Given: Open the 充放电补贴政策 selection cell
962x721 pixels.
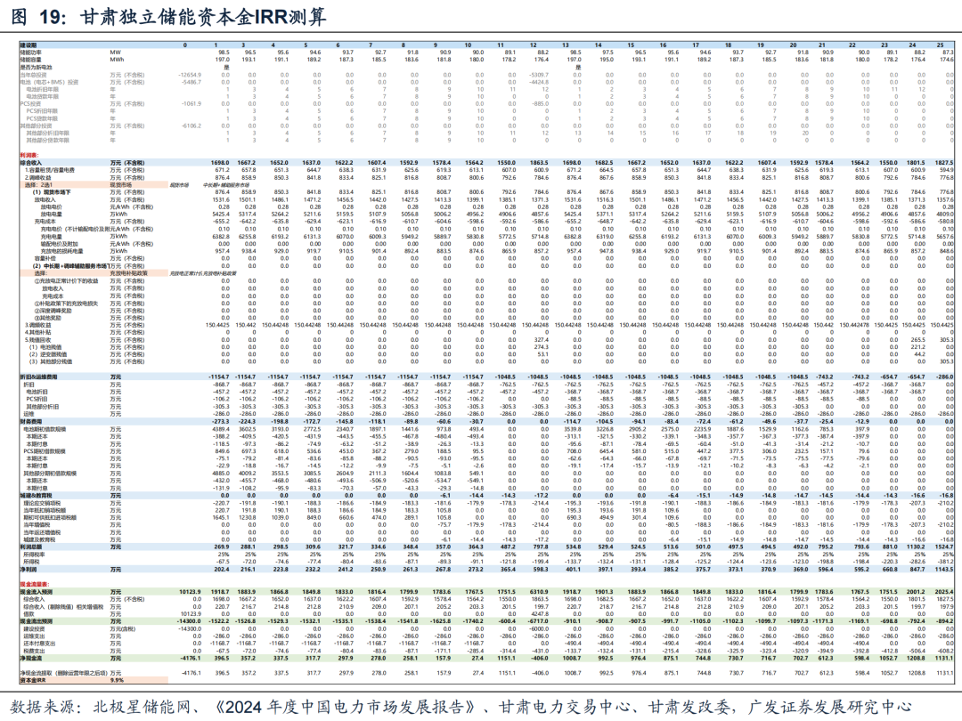Looking at the screenshot, I should click(128, 272).
